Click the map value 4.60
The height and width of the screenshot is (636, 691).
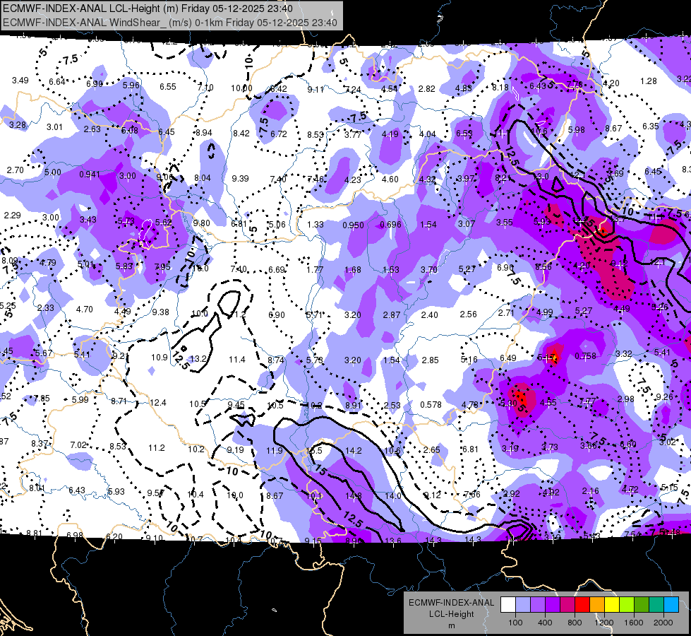[x=390, y=179]
